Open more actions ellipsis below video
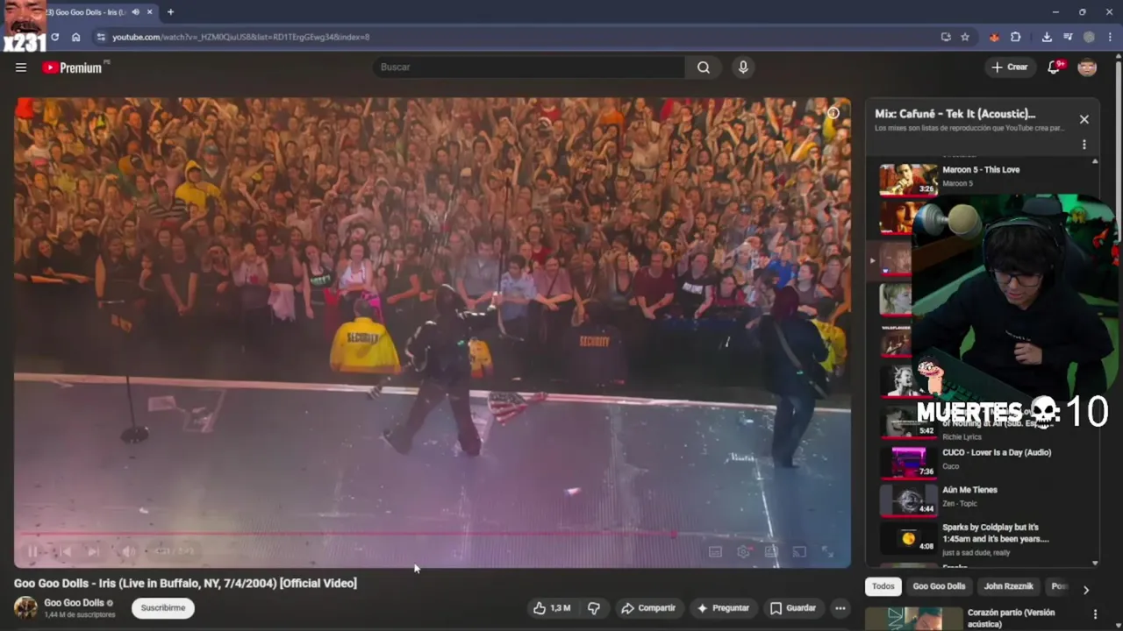The width and height of the screenshot is (1123, 631). pyautogui.click(x=840, y=607)
